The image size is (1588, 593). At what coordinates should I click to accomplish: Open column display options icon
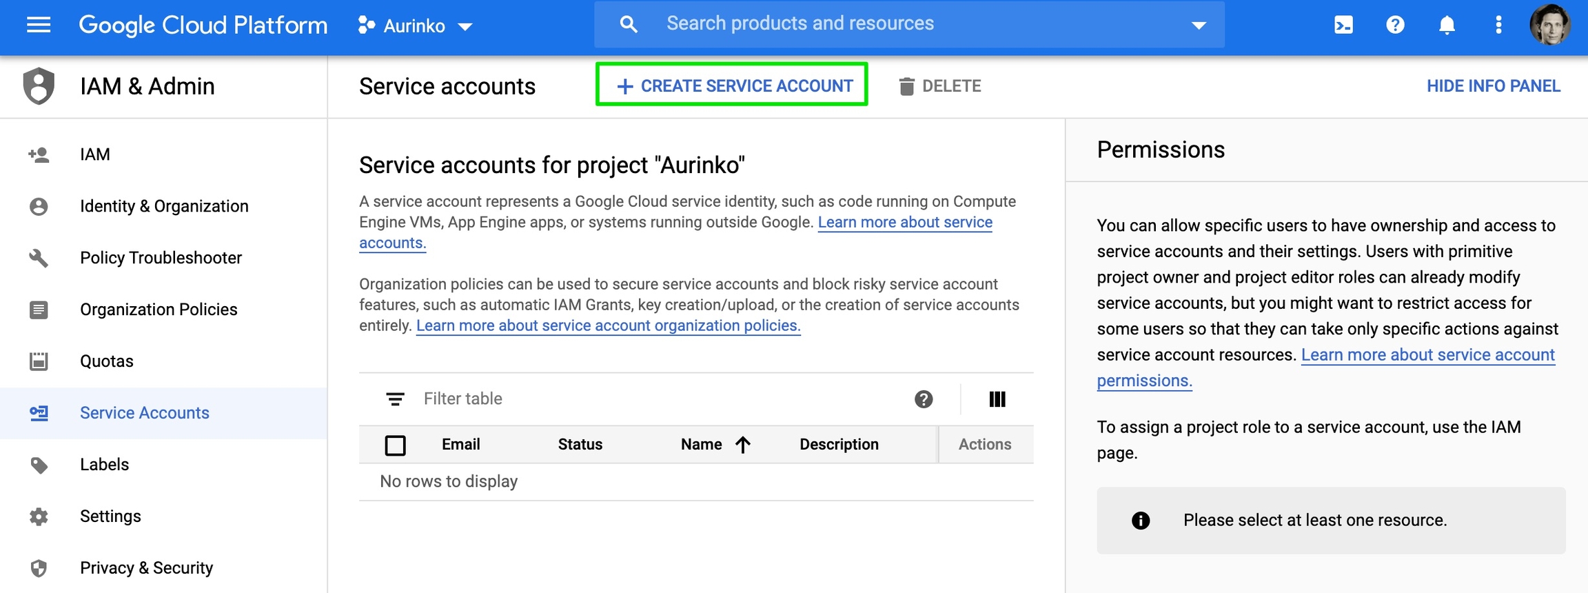[997, 399]
